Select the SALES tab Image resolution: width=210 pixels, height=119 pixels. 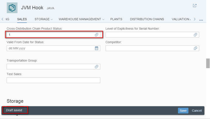pos(22,19)
